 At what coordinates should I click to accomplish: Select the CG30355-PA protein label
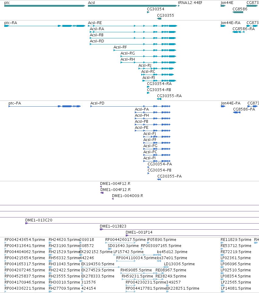pos(170,176)
